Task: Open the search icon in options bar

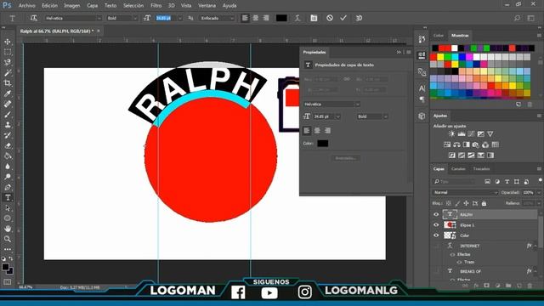Action: (517, 18)
